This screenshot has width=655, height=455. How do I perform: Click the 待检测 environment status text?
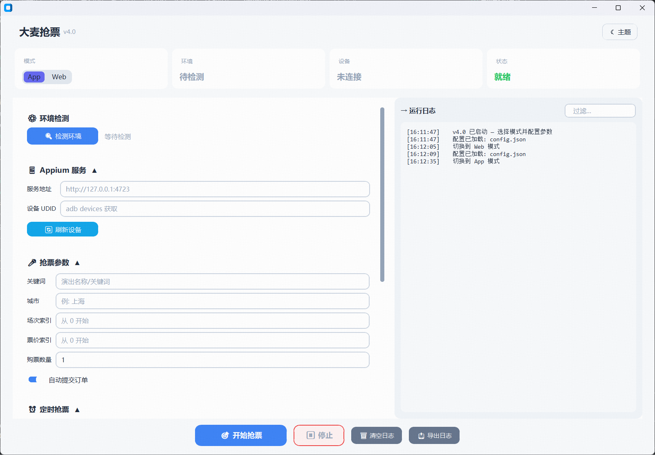pyautogui.click(x=192, y=77)
